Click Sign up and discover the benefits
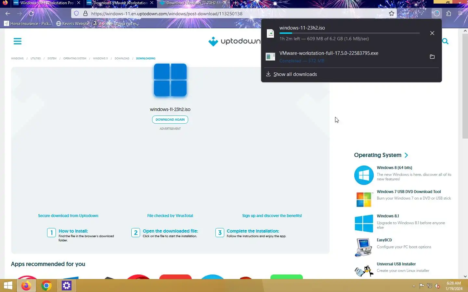The width and height of the screenshot is (468, 292). point(272,216)
